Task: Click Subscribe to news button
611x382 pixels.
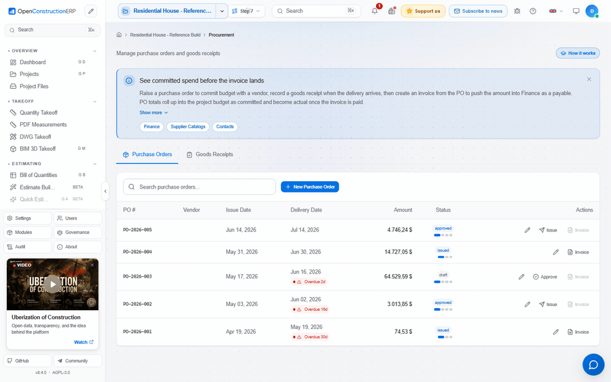Action: click(x=478, y=12)
